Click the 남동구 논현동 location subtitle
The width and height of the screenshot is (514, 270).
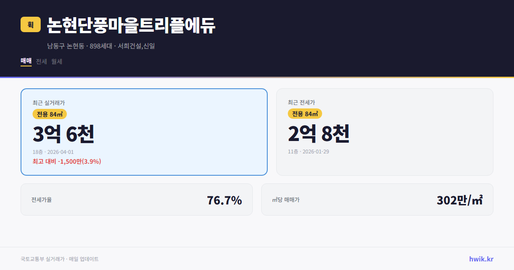click(x=102, y=46)
